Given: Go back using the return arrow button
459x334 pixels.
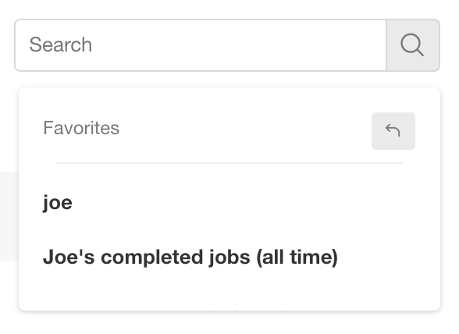Looking at the screenshot, I should 393,131.
